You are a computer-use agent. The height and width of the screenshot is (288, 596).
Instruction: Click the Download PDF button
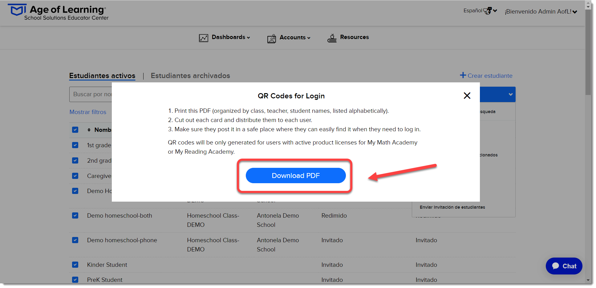pos(296,176)
